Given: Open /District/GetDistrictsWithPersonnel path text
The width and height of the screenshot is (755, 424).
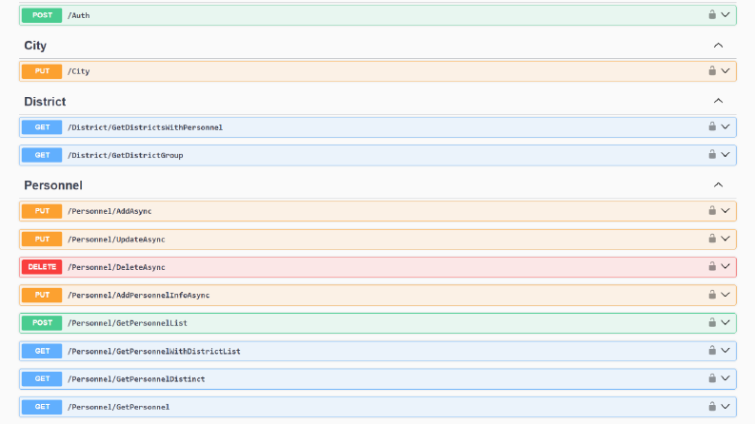Looking at the screenshot, I should [x=145, y=127].
